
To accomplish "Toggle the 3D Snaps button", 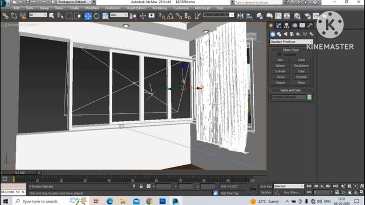I will pos(161,16).
